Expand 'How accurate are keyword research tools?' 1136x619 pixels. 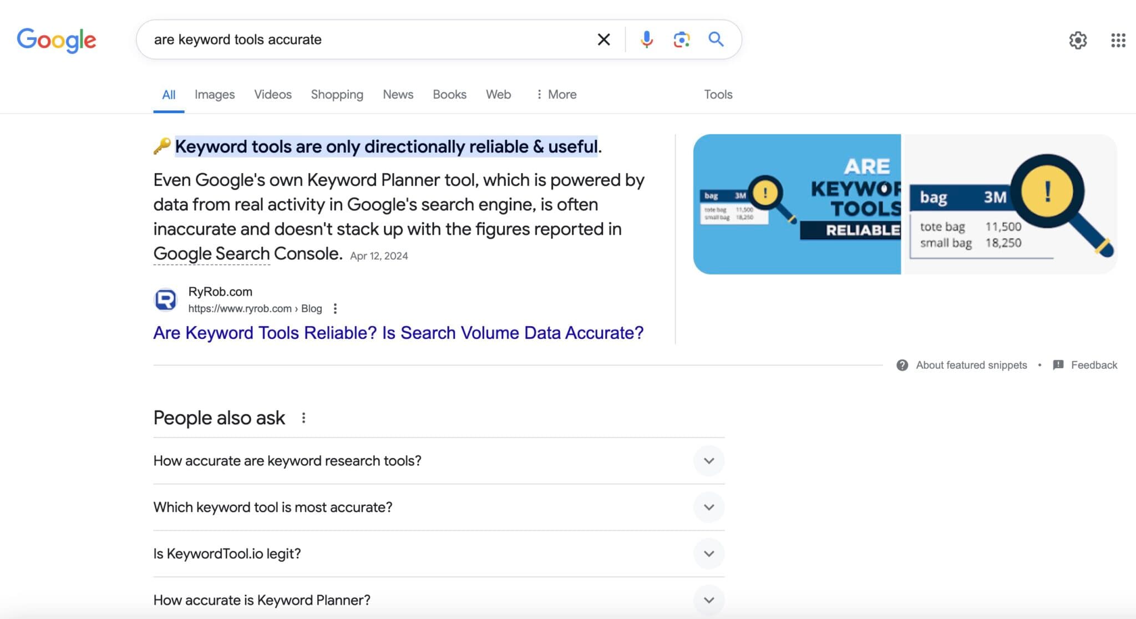coord(708,460)
